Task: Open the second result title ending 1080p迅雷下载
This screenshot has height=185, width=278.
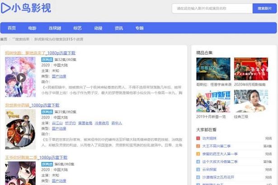Action: tap(32, 105)
